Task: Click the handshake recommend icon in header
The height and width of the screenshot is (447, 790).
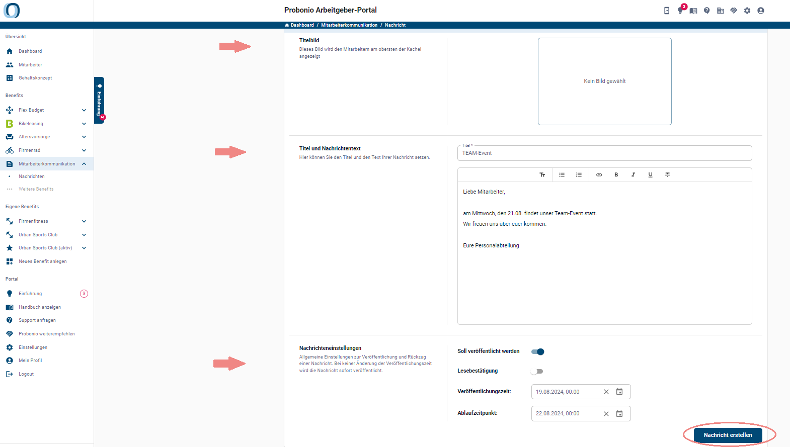Action: [x=734, y=11]
